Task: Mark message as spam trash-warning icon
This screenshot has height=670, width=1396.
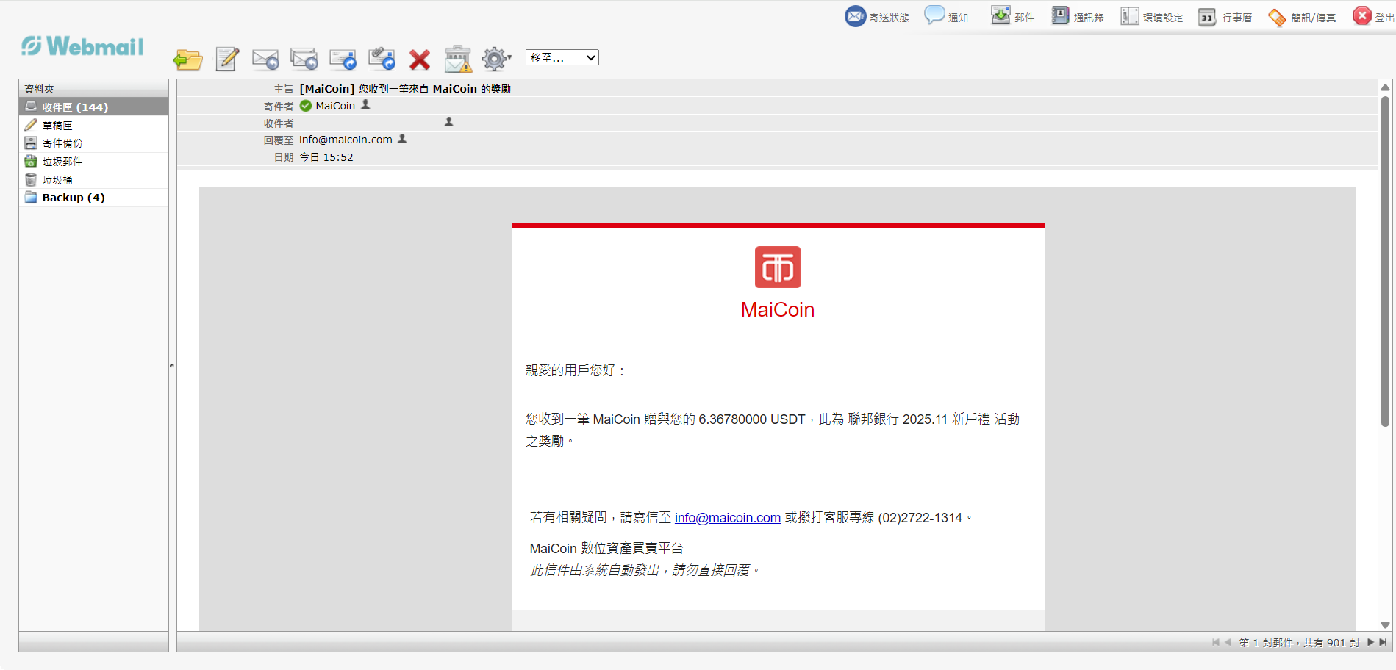Action: coord(458,59)
